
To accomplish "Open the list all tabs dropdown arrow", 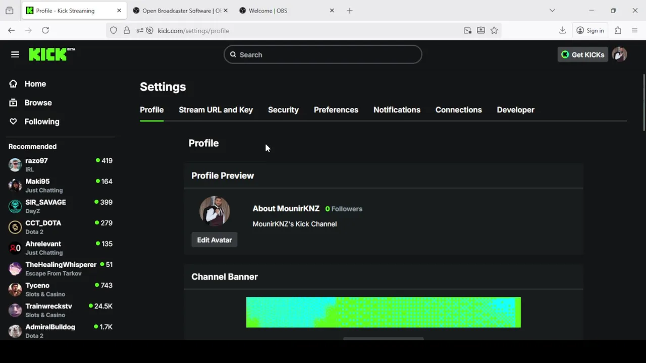I will [x=552, y=11].
